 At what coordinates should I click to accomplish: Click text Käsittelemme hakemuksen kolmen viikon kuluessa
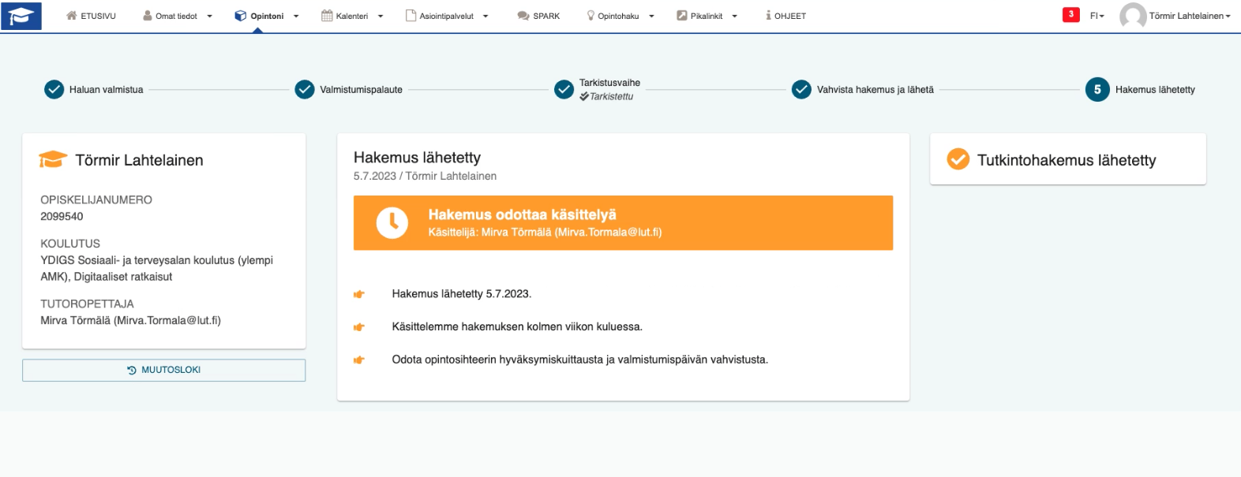(517, 326)
